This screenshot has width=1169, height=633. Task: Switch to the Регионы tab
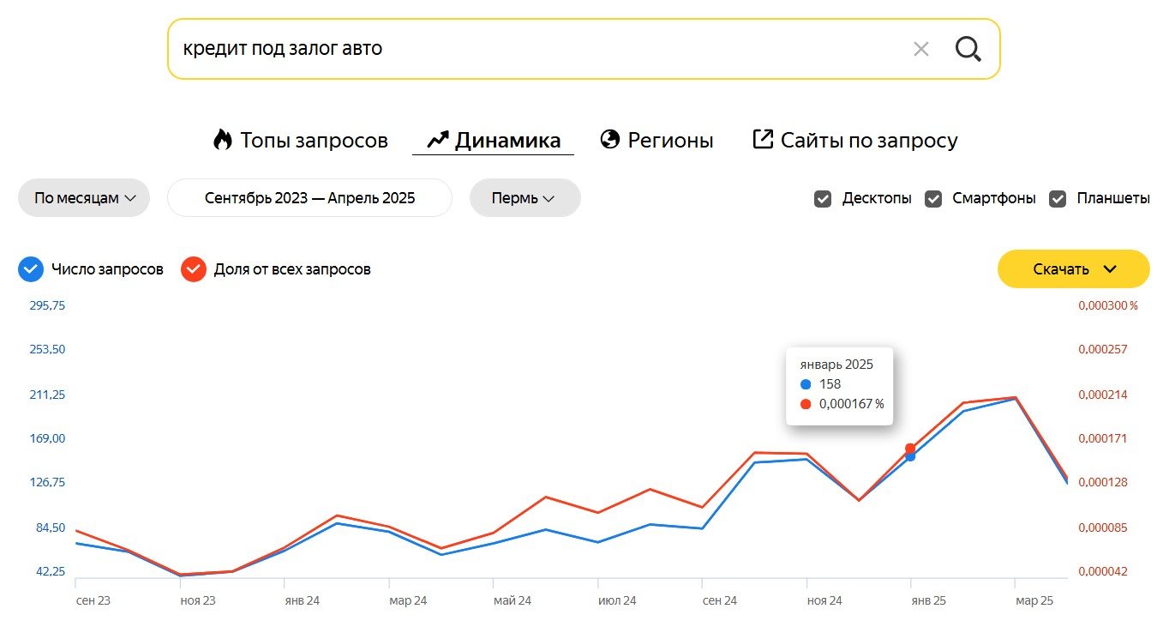coord(670,140)
